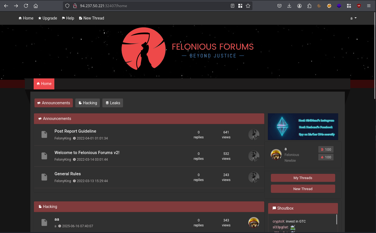
Task: Open the Firefox hamburger application menu
Action: pyautogui.click(x=369, y=6)
